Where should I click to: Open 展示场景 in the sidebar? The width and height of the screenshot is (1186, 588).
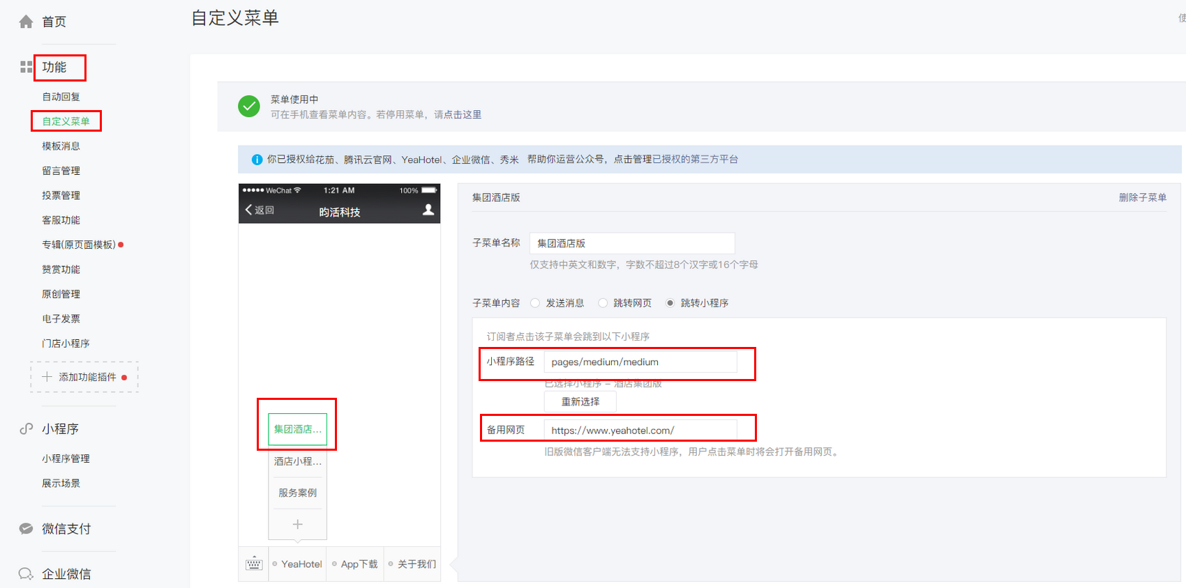[61, 483]
